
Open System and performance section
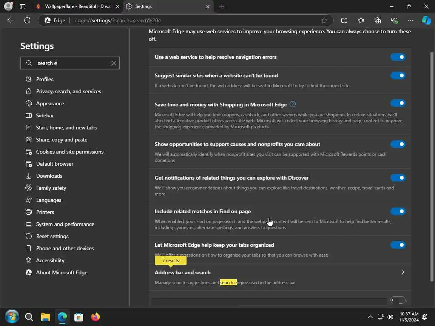[x=65, y=224]
